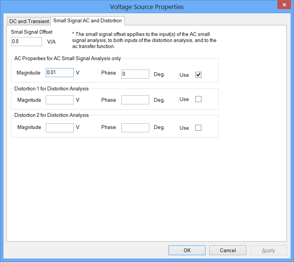Click the 'Distortion 1 for Distortion Analysis' heading
The height and width of the screenshot is (262, 294).
[x=51, y=88]
